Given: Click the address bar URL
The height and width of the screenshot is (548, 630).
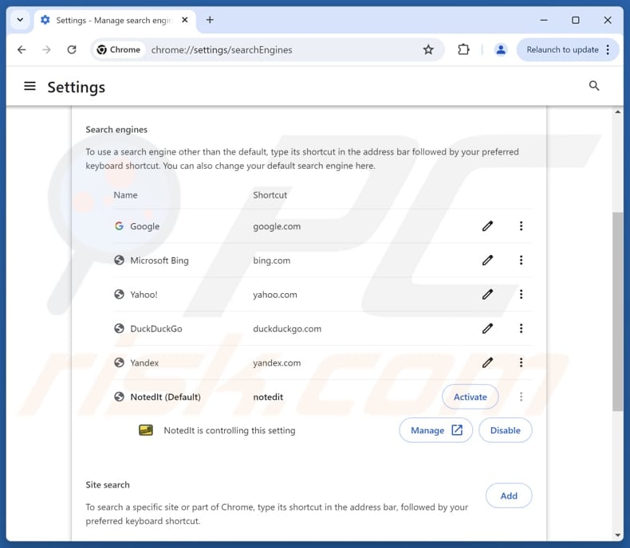Looking at the screenshot, I should click(x=222, y=49).
